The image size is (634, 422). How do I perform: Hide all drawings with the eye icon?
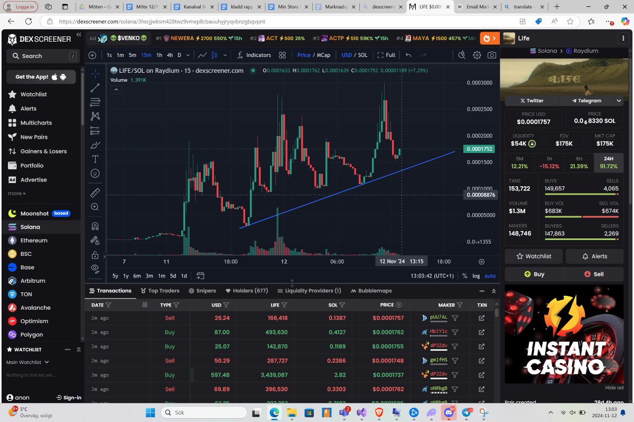click(x=95, y=266)
